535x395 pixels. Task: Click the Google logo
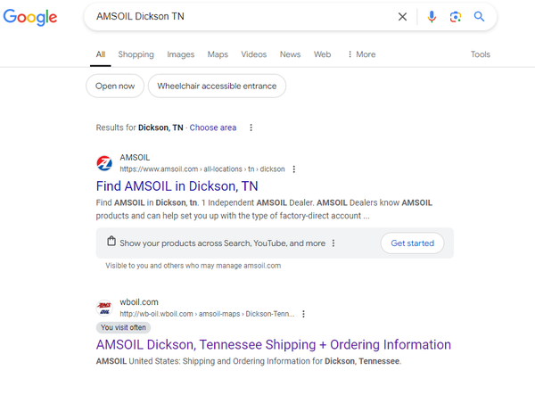(x=30, y=18)
